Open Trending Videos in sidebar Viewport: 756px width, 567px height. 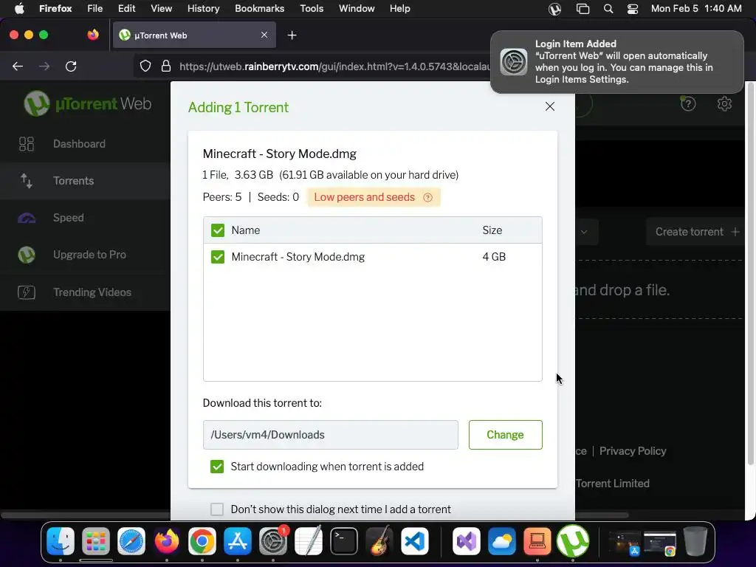[85, 292]
